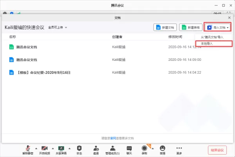
Task: Create a new spreadsheet
Action: point(191,27)
